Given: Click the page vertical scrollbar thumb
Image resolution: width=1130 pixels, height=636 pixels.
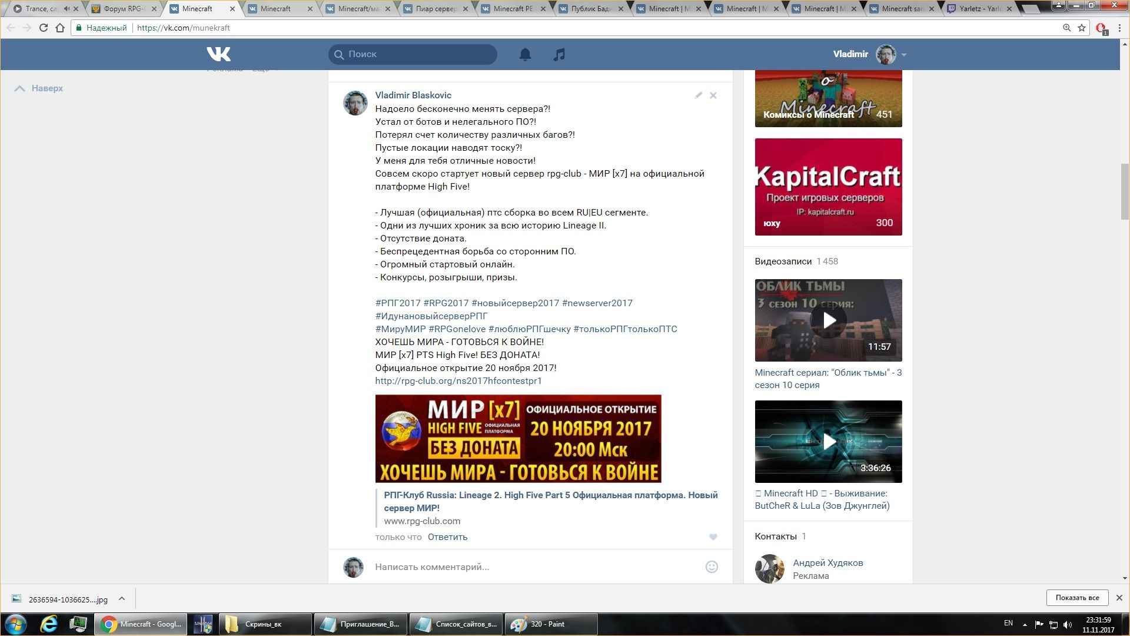Looking at the screenshot, I should [1125, 191].
